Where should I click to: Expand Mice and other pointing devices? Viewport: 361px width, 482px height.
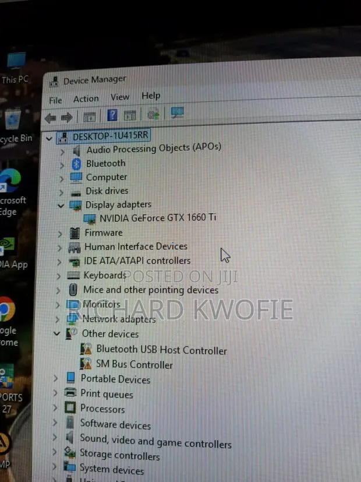58,290
